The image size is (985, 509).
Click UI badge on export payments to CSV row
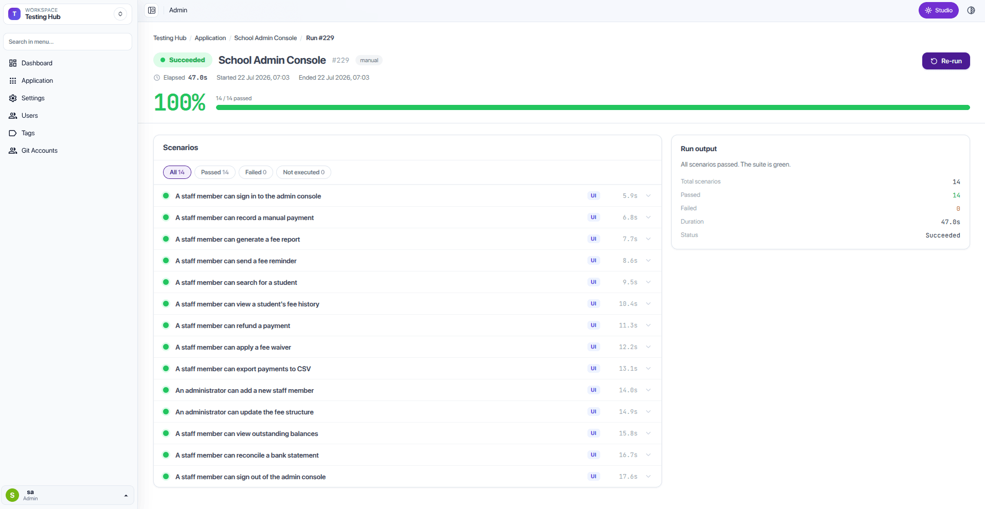click(594, 369)
